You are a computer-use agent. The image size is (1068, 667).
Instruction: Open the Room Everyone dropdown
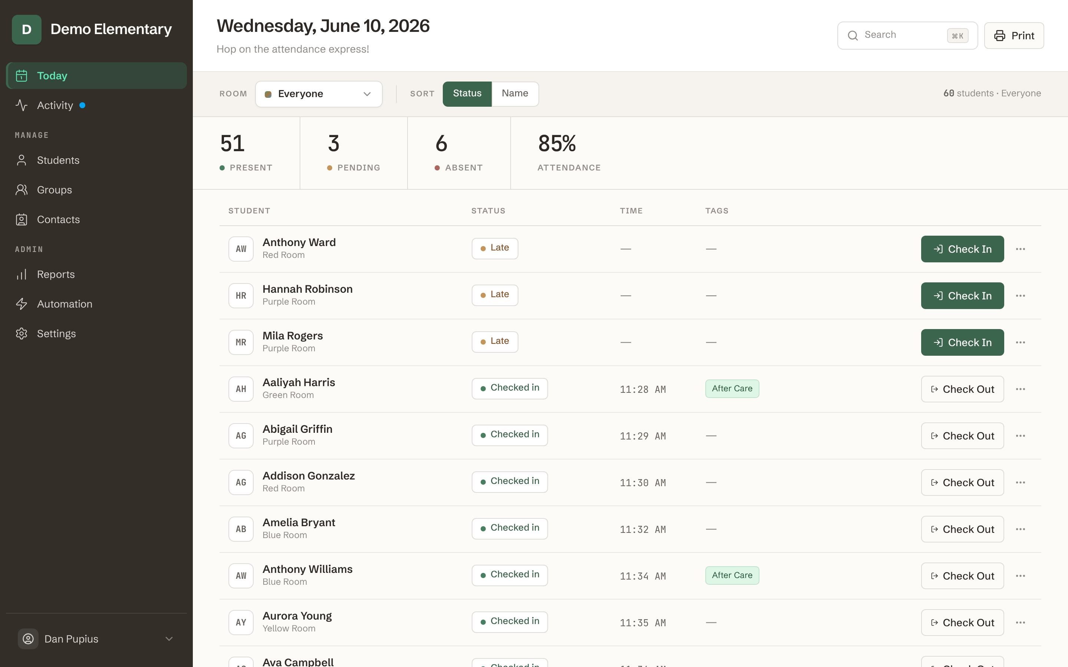click(x=319, y=94)
